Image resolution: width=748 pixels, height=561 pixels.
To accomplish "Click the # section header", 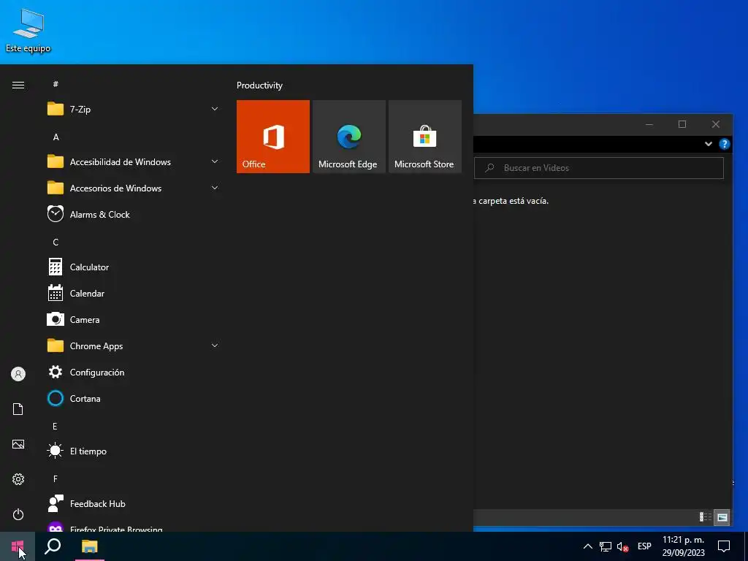I will pyautogui.click(x=56, y=84).
